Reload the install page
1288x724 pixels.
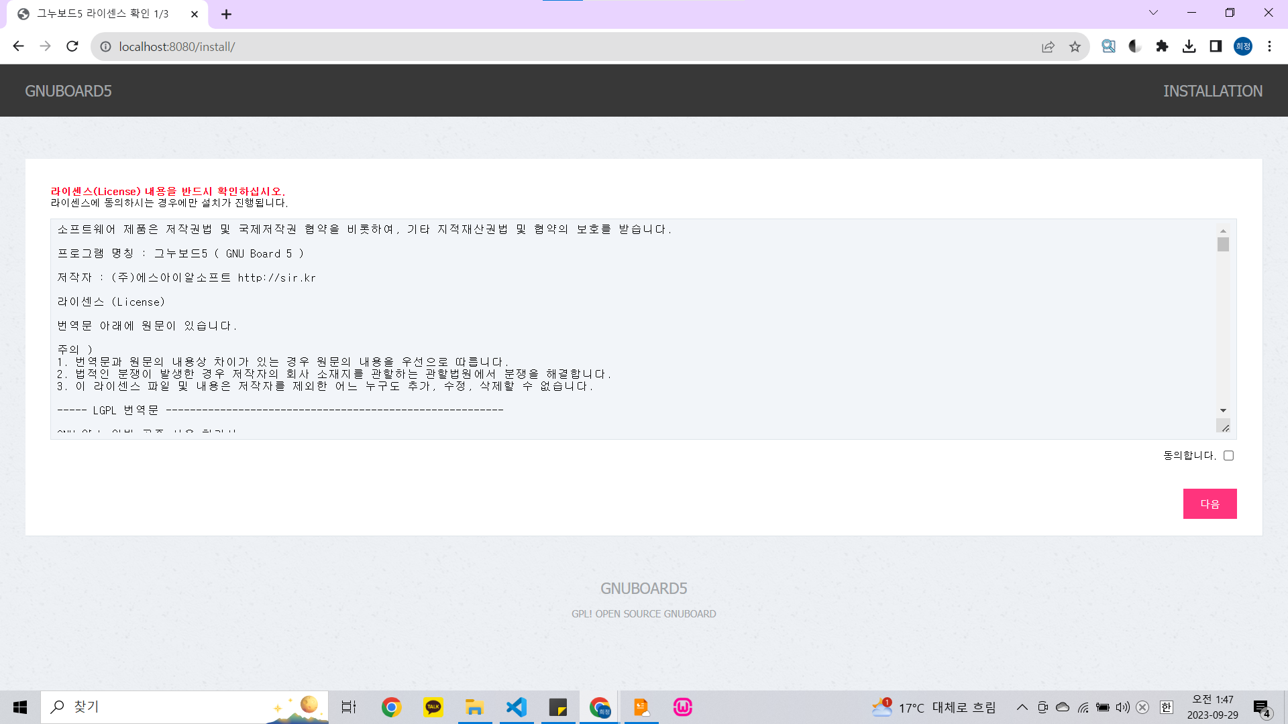click(x=72, y=46)
